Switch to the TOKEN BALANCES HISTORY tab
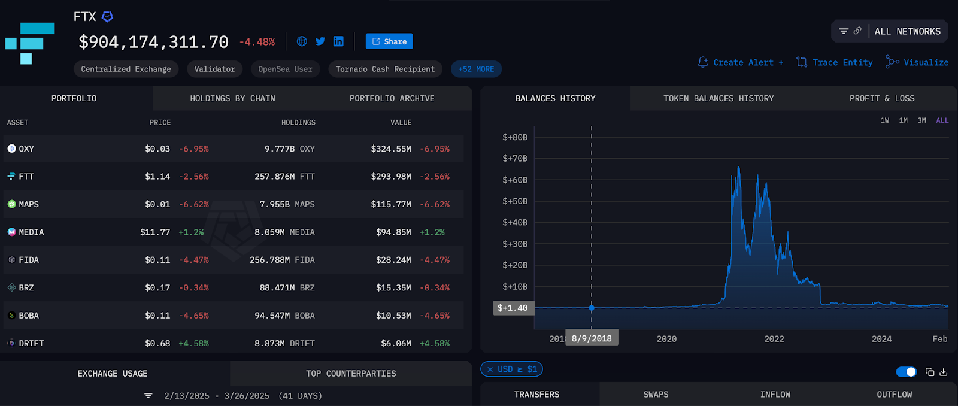The height and width of the screenshot is (406, 958). coord(718,98)
